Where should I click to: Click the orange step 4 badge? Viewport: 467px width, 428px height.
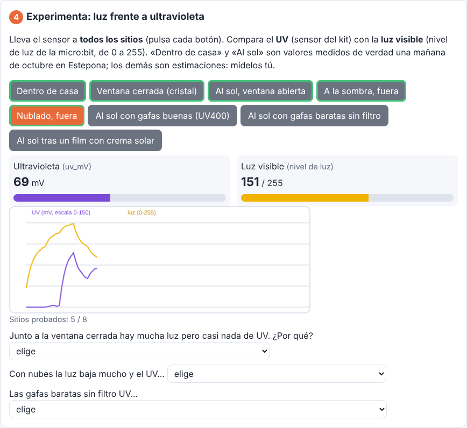pyautogui.click(x=16, y=17)
